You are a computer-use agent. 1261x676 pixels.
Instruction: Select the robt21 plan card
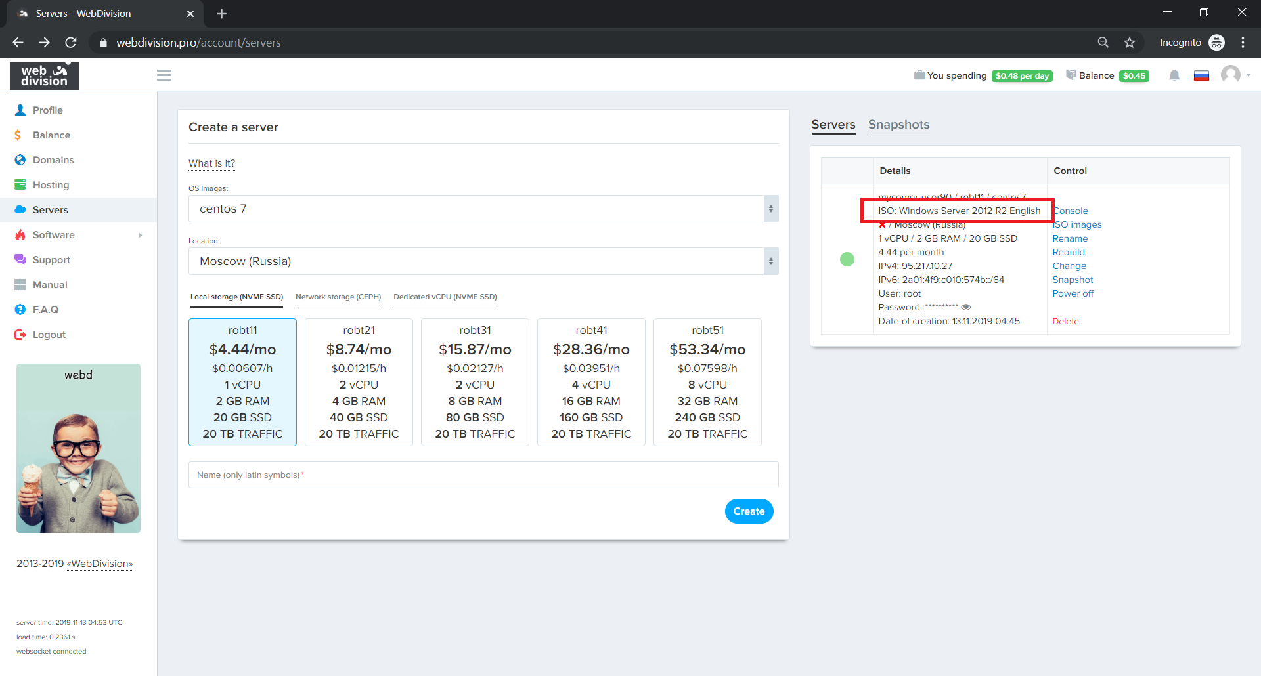click(x=359, y=382)
